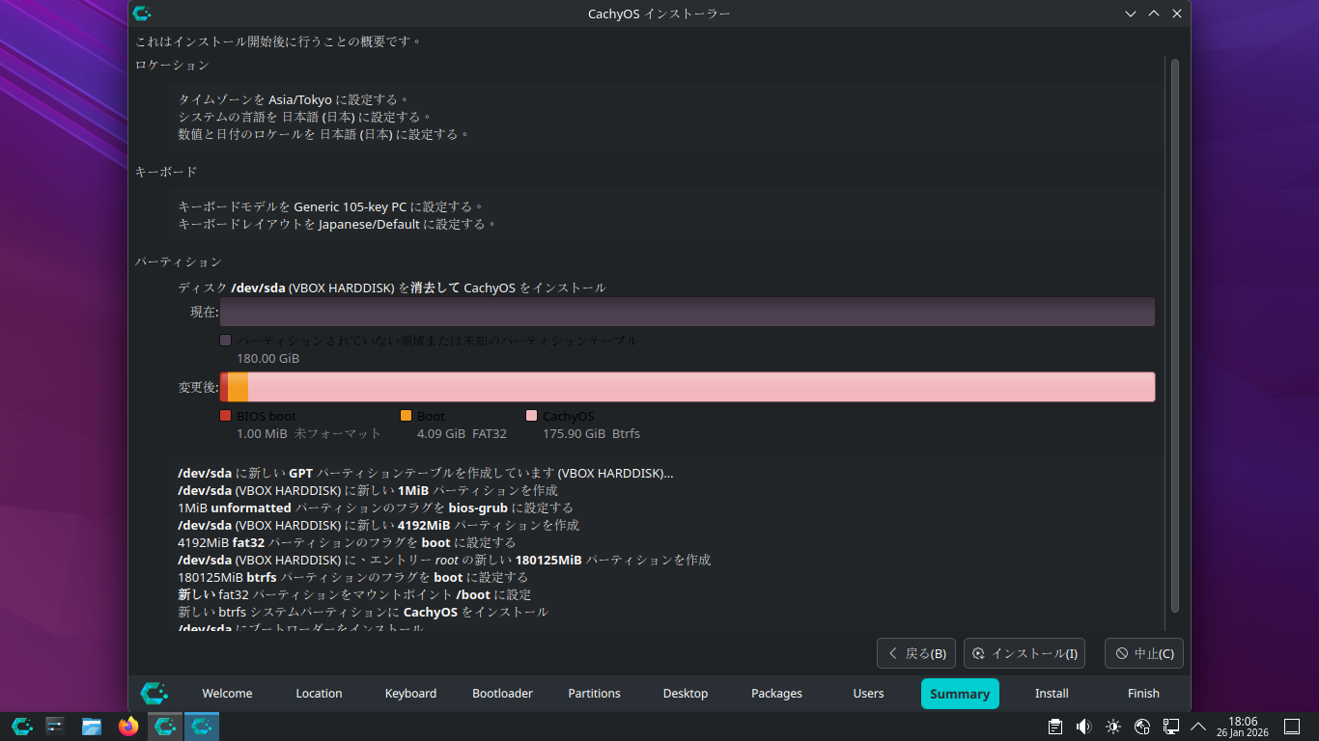Click the new 180125MiB root partition line
The image size is (1319, 741).
pos(444,560)
